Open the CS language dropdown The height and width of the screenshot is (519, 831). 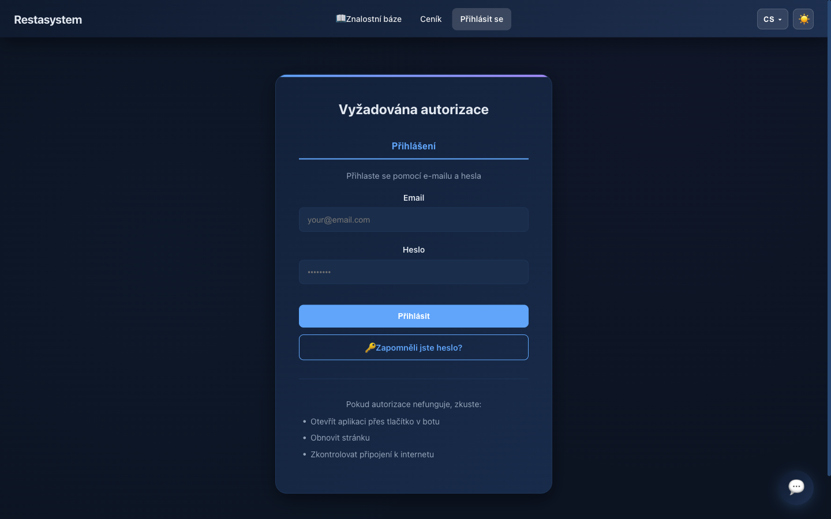click(772, 19)
